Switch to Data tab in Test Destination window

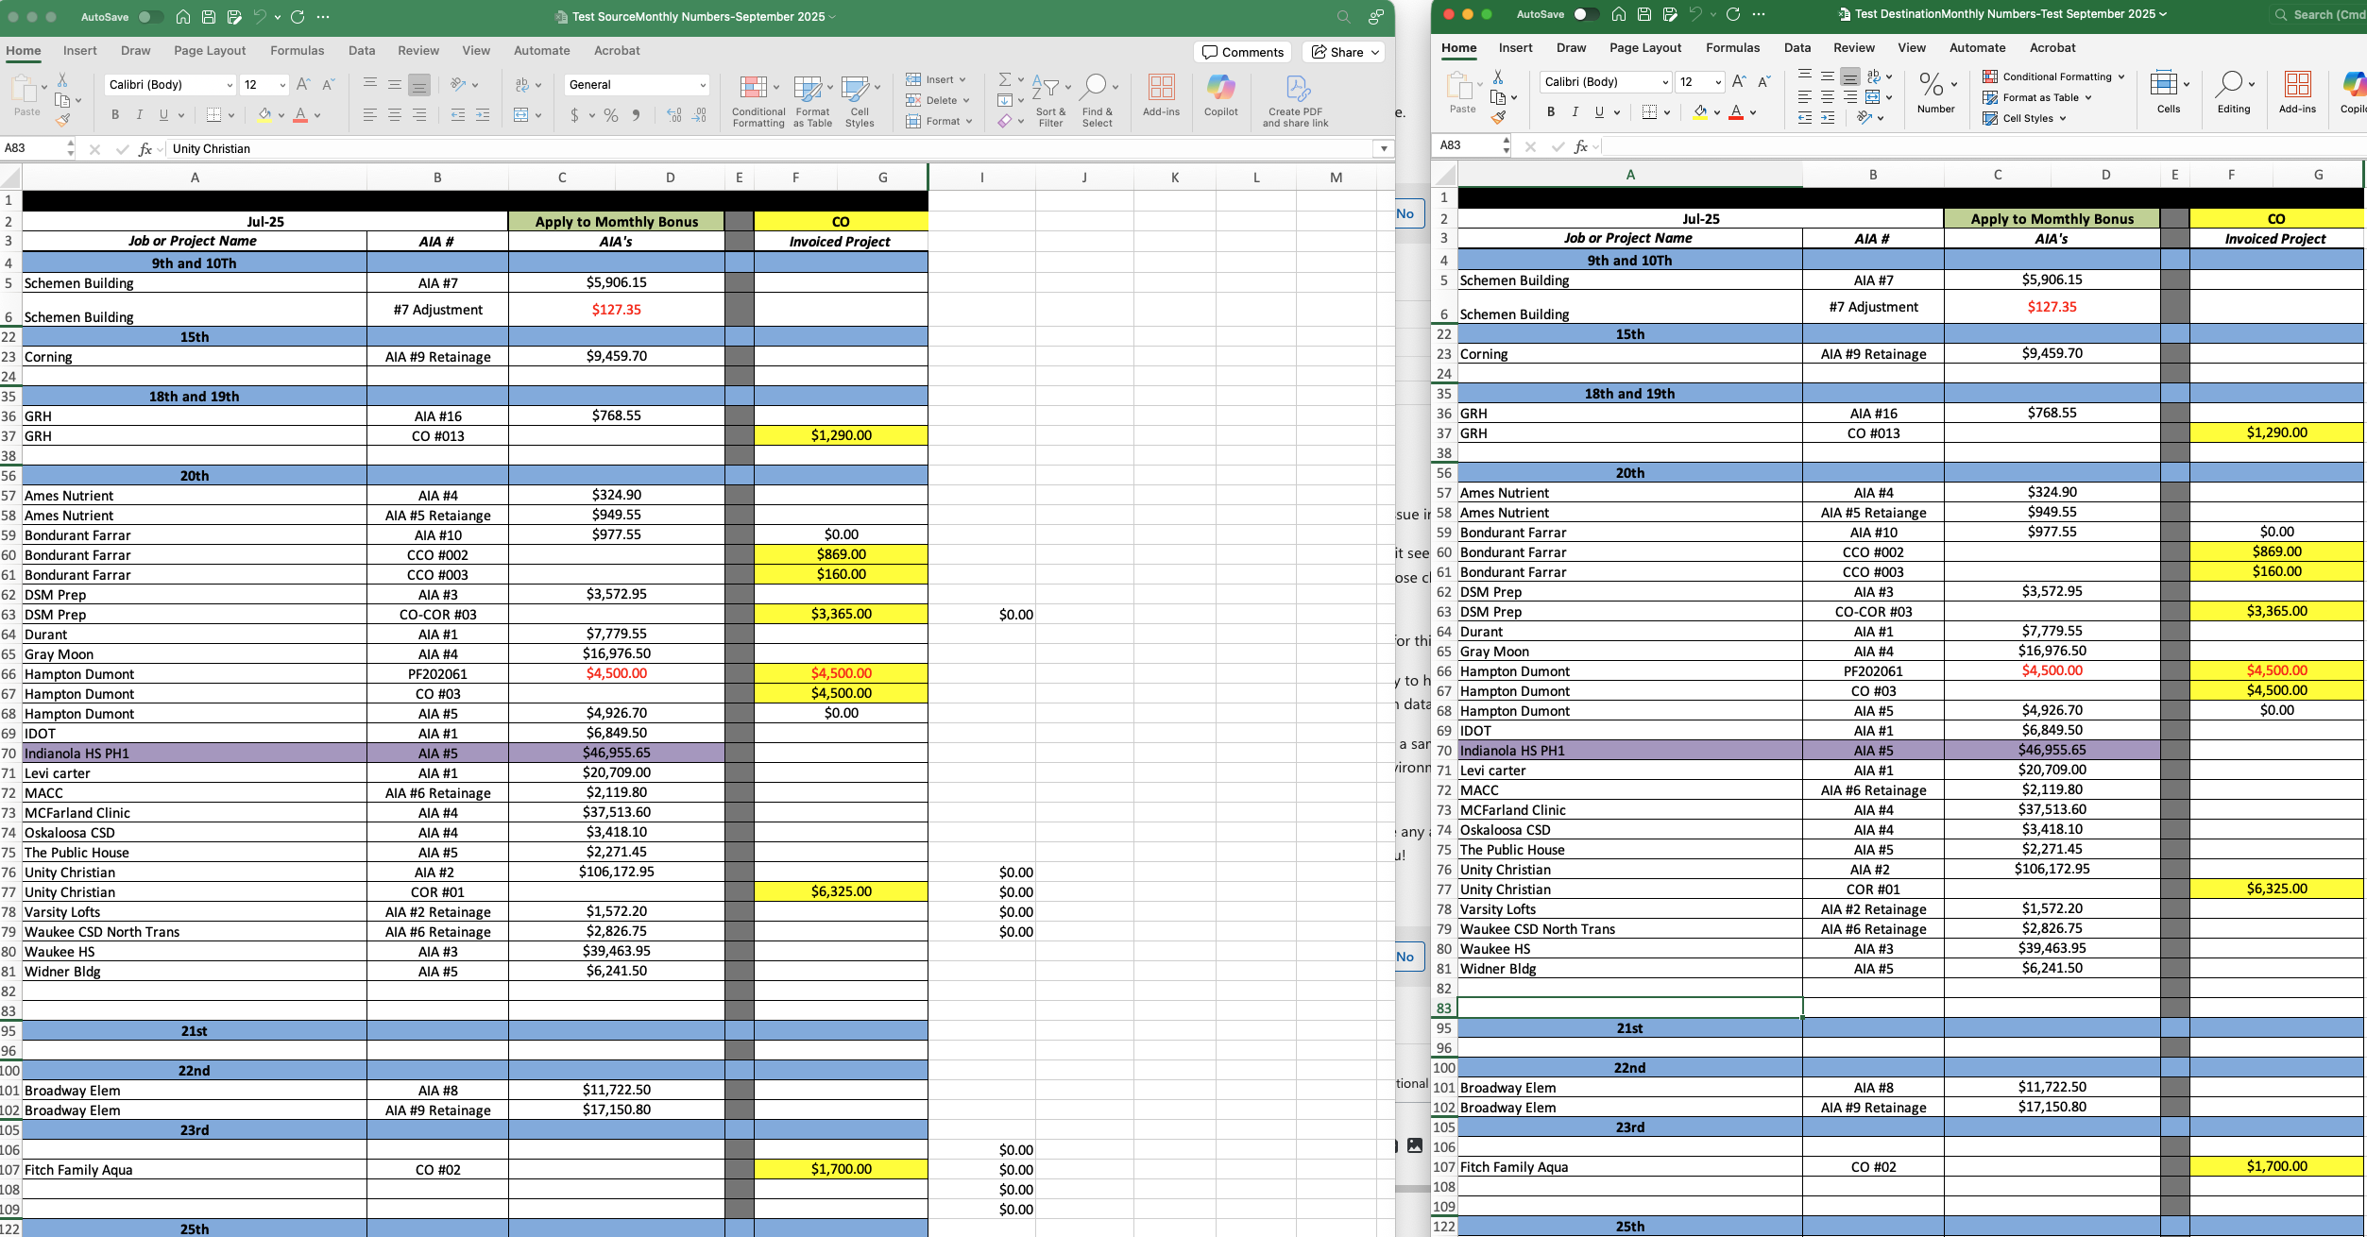click(1797, 48)
